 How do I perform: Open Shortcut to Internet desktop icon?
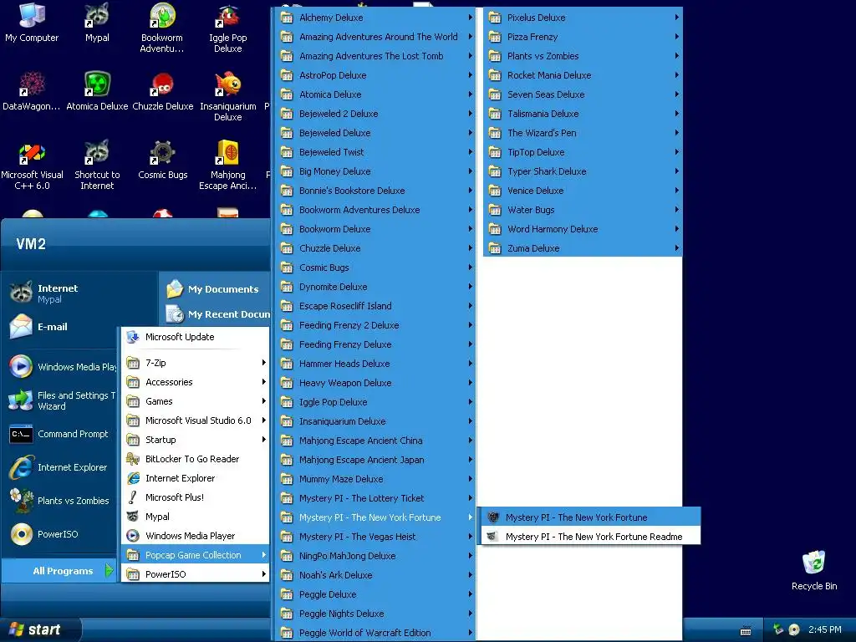pyautogui.click(x=97, y=165)
